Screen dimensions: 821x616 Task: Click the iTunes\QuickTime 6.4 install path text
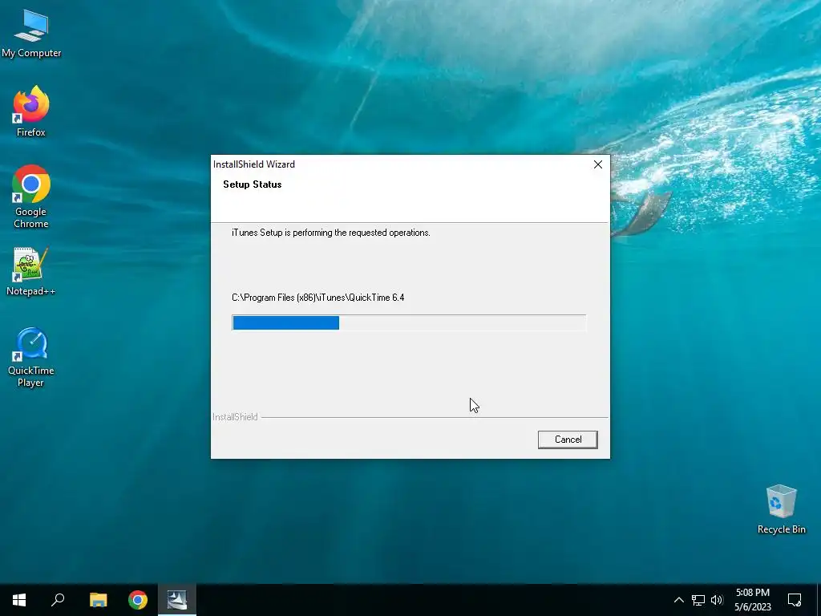tap(317, 298)
